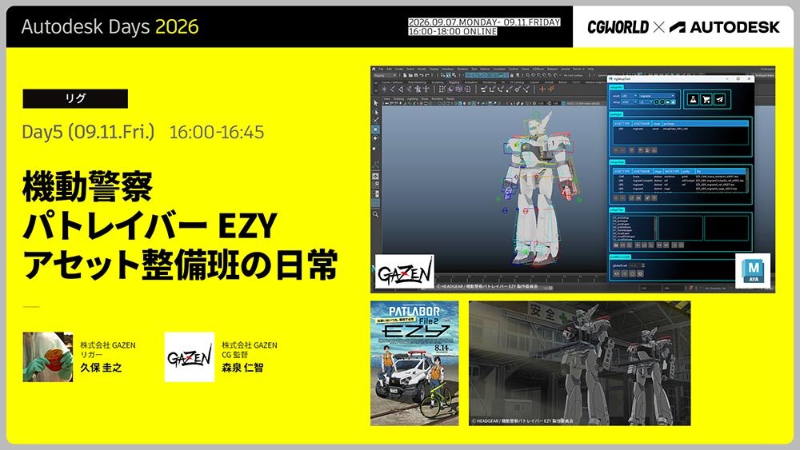
Task: Click the CGWORLD logo
Action: tap(618, 27)
